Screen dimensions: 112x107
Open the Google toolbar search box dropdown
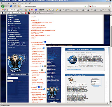coord(18,10)
